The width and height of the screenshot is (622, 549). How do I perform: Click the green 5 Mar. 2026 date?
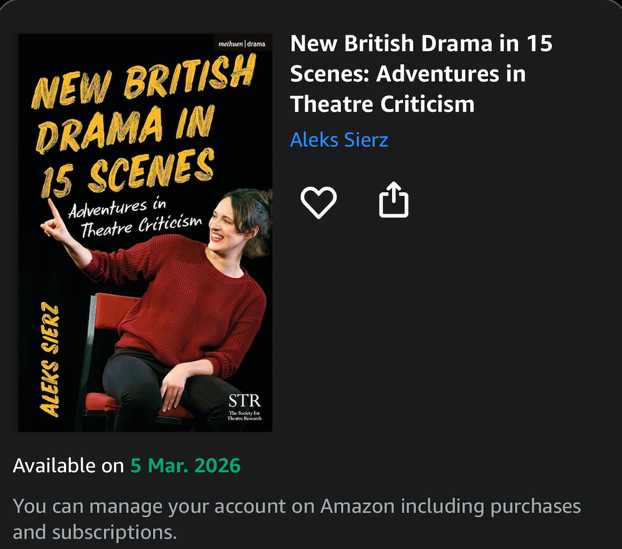coord(185,466)
